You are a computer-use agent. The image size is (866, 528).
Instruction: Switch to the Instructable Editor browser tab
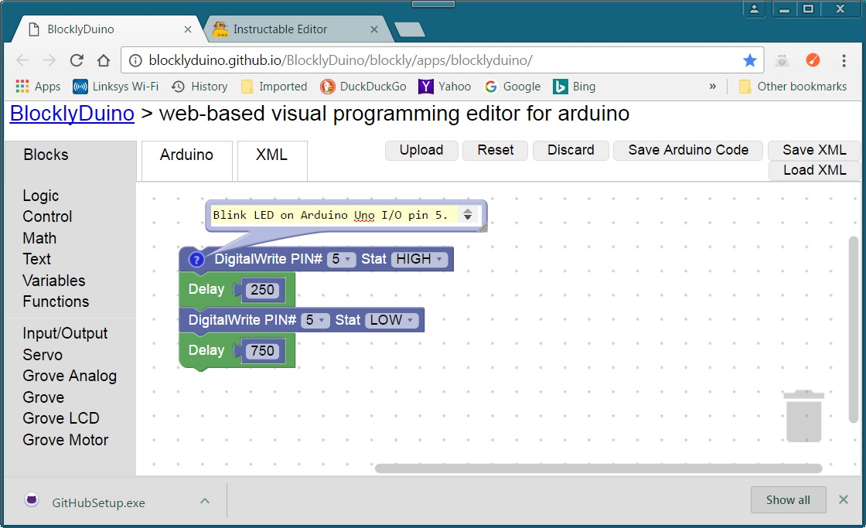[286, 28]
